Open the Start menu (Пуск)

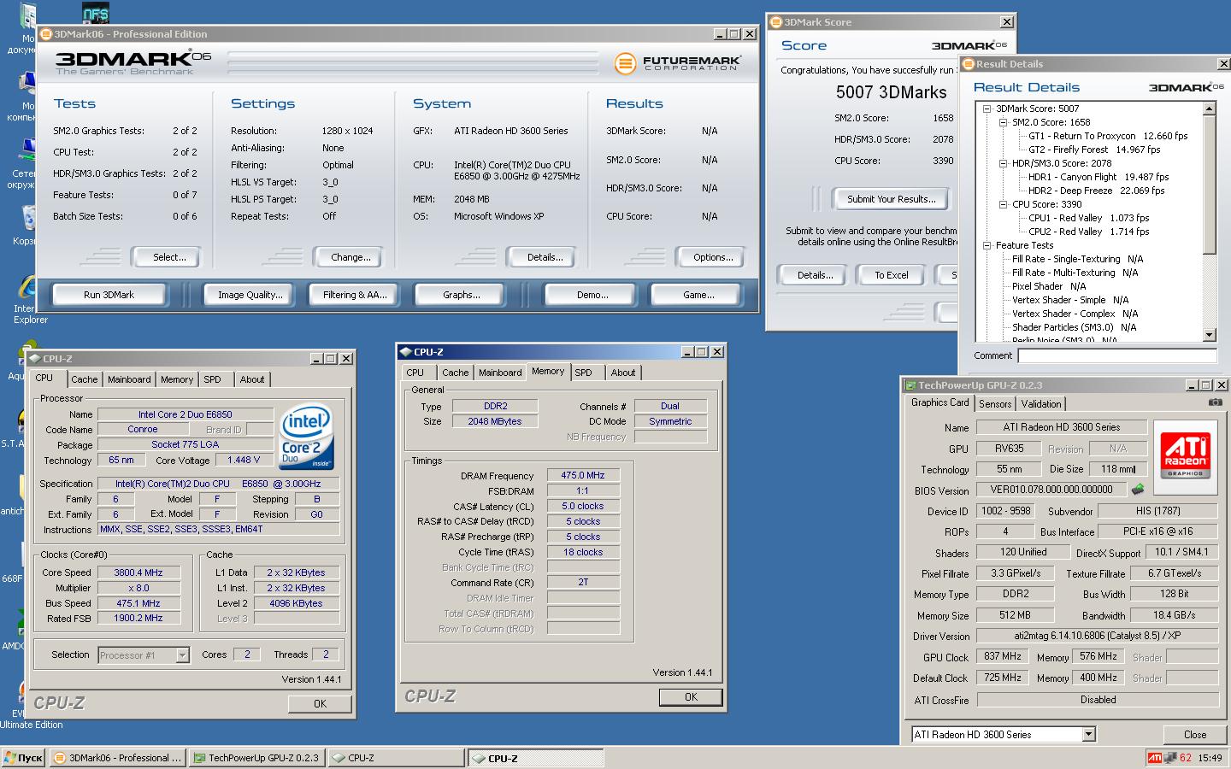[x=23, y=758]
